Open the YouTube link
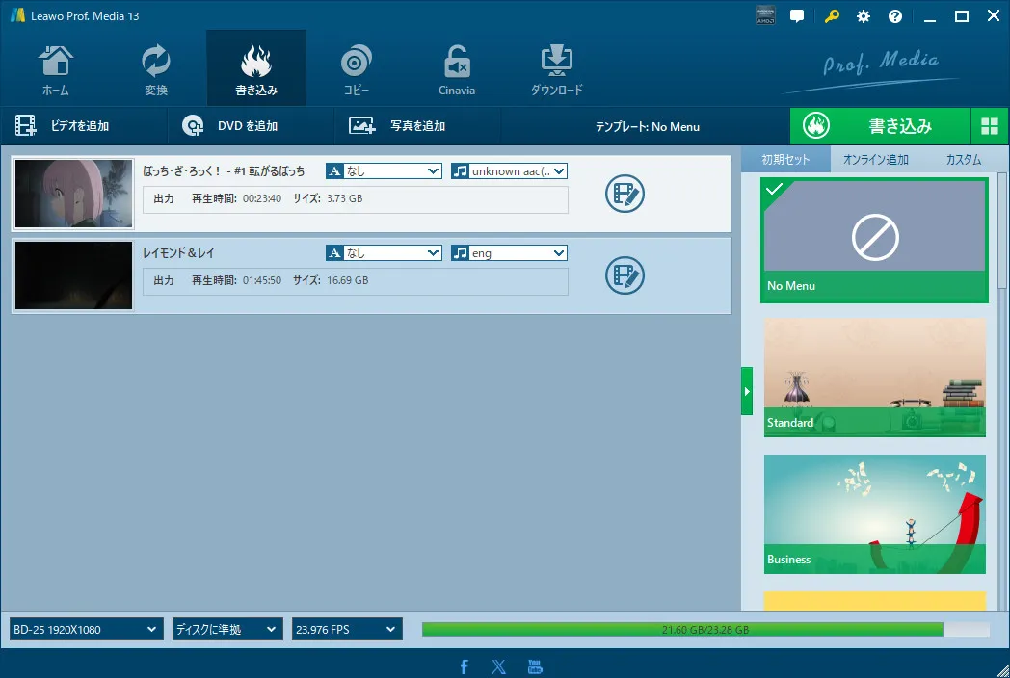Viewport: 1010px width, 678px height. coord(535,666)
